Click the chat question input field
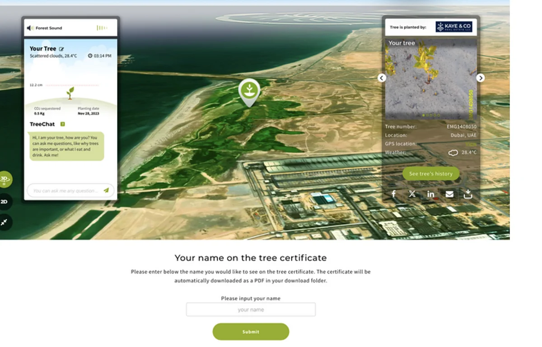This screenshot has height=347, width=542. 65,191
